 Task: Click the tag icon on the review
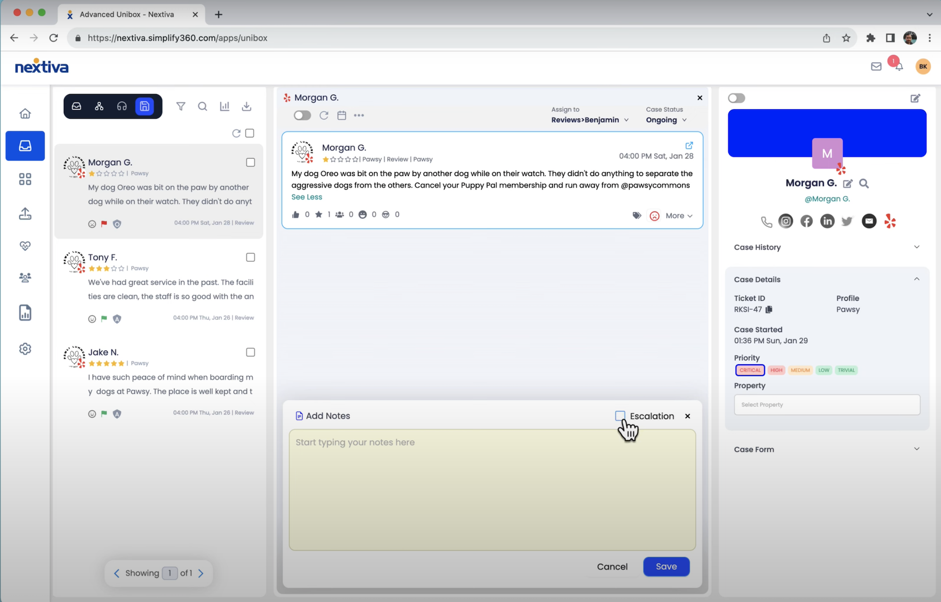(637, 216)
